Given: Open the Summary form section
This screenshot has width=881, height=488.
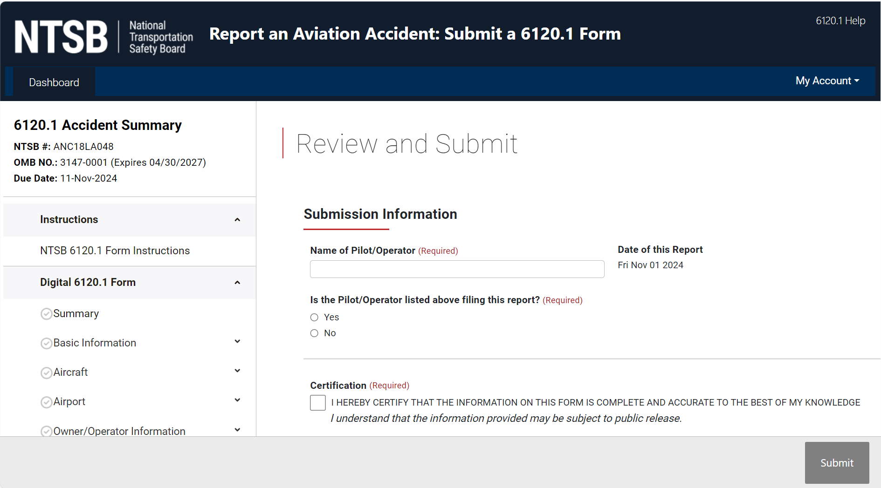Looking at the screenshot, I should [76, 314].
